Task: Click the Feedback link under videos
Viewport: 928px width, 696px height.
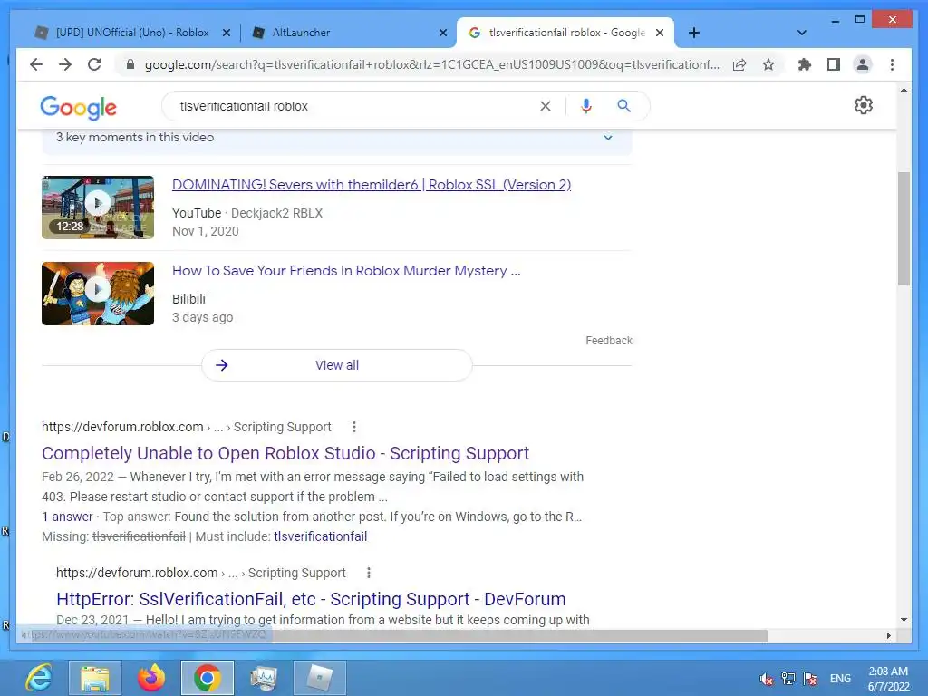Action: (609, 341)
